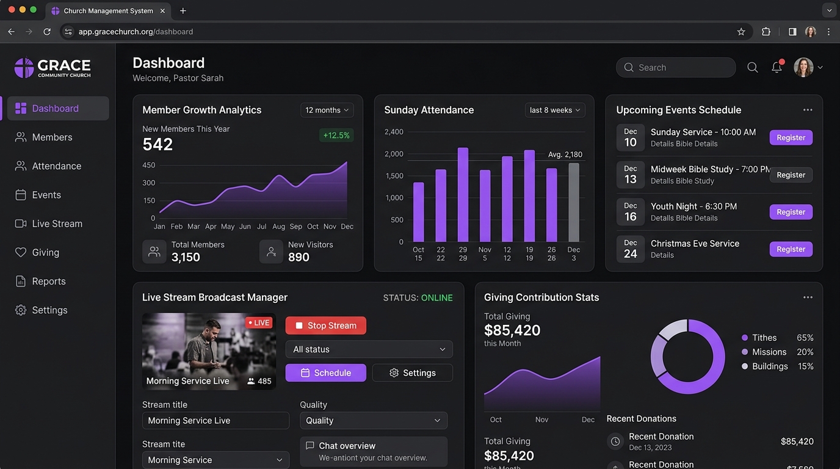The image size is (840, 469).
Task: Register for Sunday Service event
Action: coord(791,137)
